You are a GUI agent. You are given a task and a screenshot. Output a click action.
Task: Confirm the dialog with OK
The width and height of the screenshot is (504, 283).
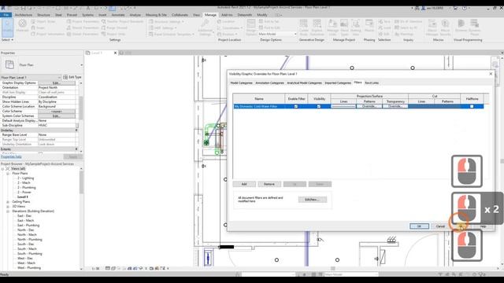tap(419, 226)
